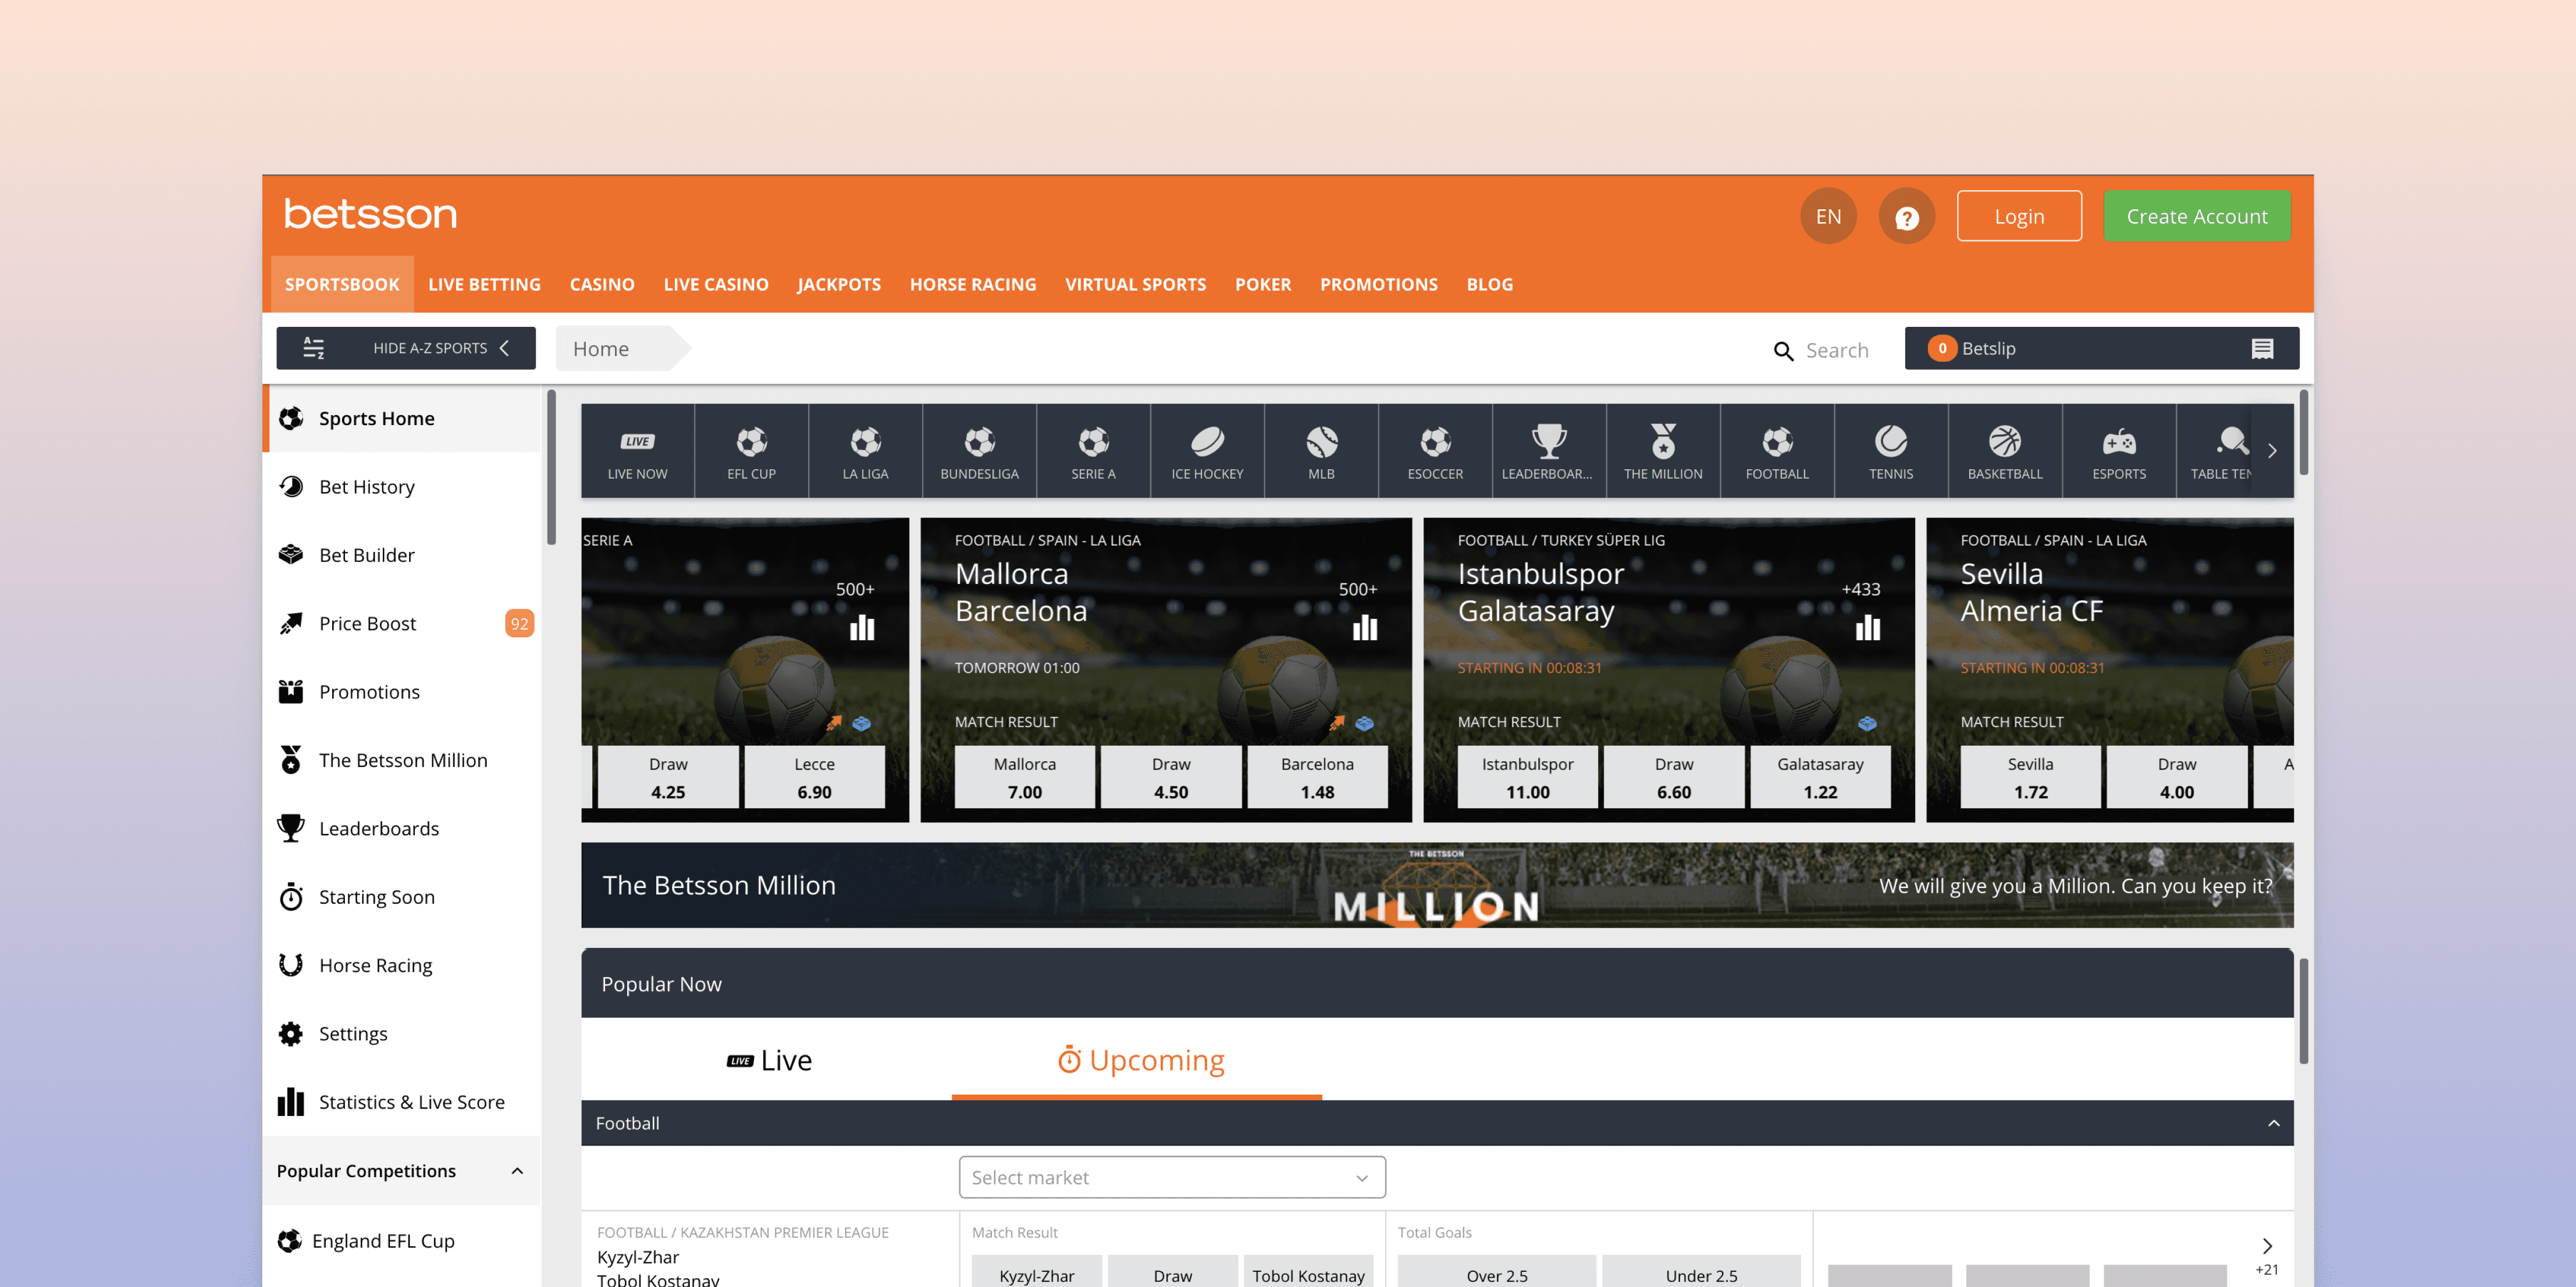Open the Select market dropdown
The image size is (2576, 1287).
[x=1171, y=1178]
